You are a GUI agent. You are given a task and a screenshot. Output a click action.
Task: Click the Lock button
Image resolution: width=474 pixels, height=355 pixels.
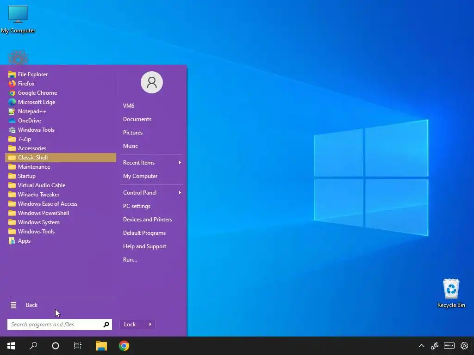[x=133, y=324]
